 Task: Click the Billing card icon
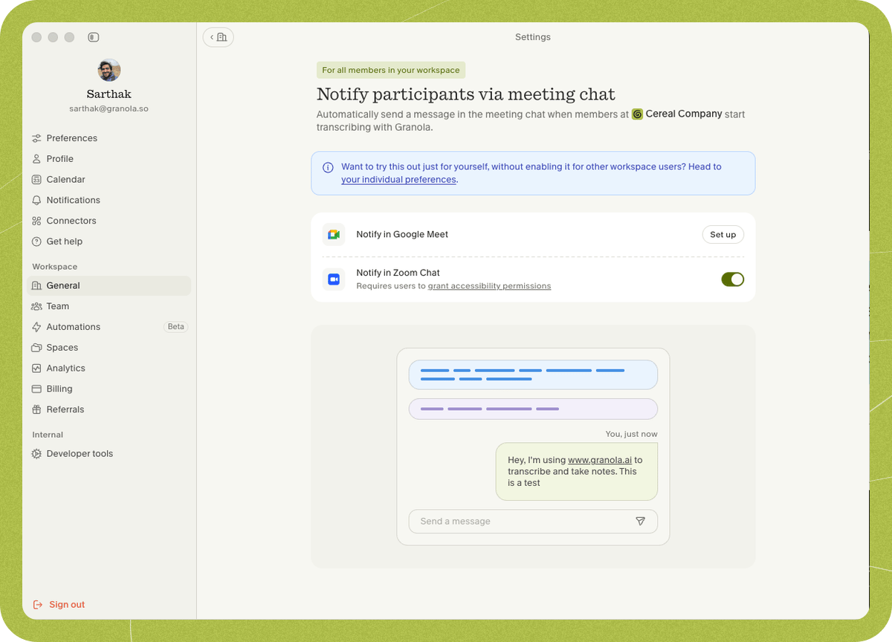(x=36, y=389)
